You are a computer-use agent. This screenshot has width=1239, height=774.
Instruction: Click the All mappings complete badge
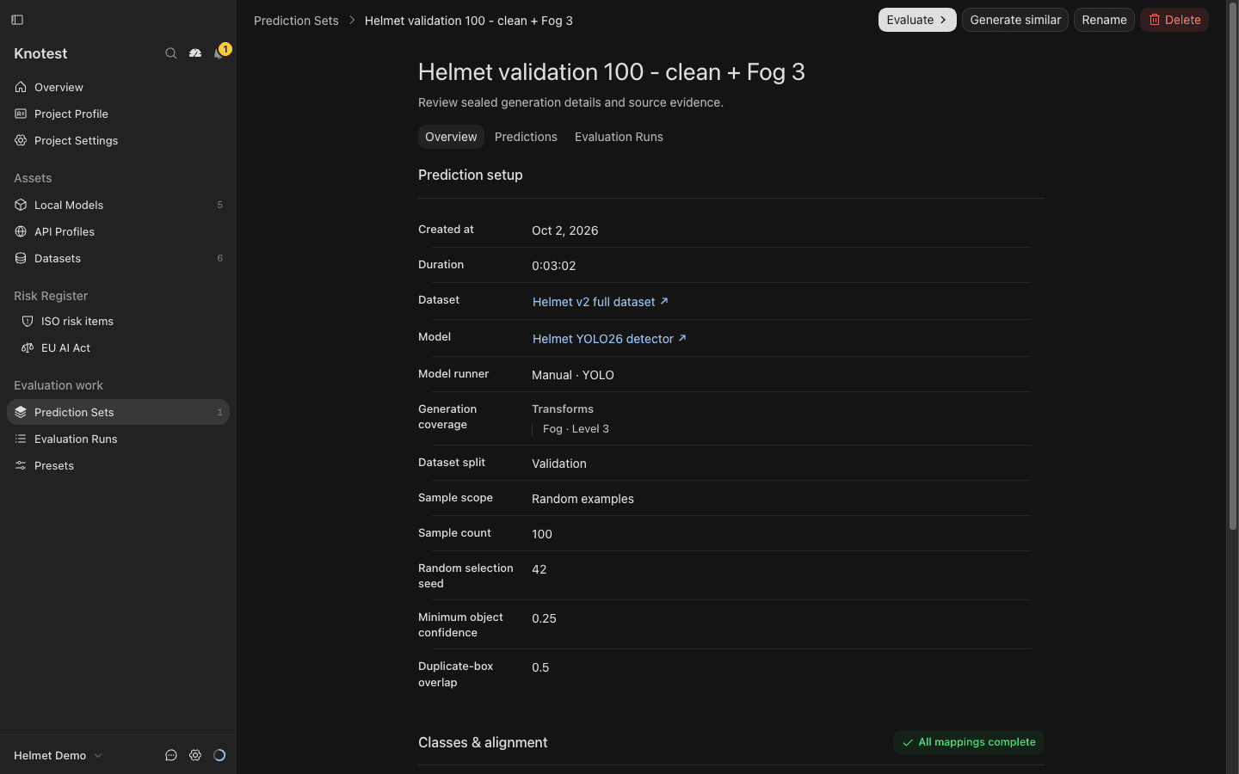[968, 742]
